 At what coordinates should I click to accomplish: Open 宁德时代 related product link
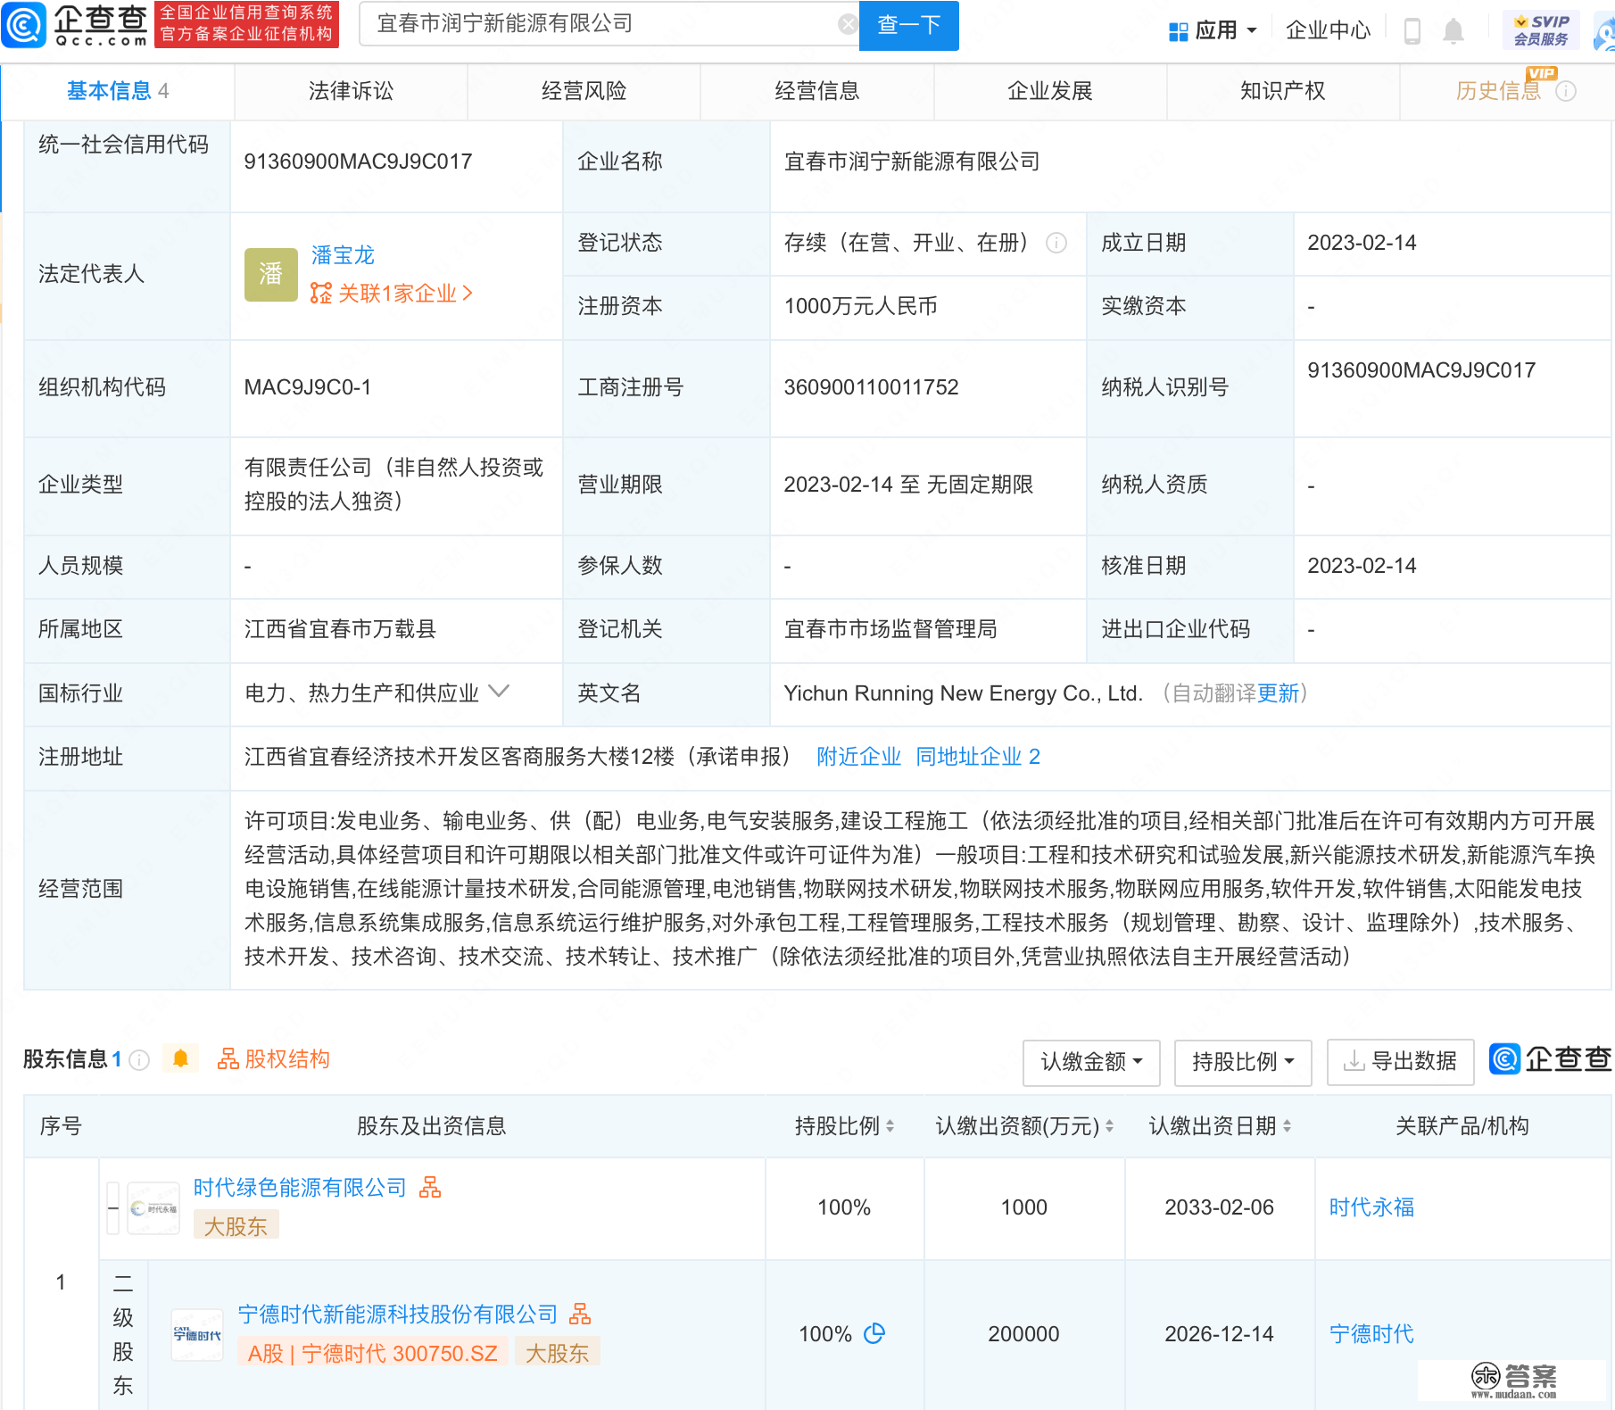pos(1371,1334)
